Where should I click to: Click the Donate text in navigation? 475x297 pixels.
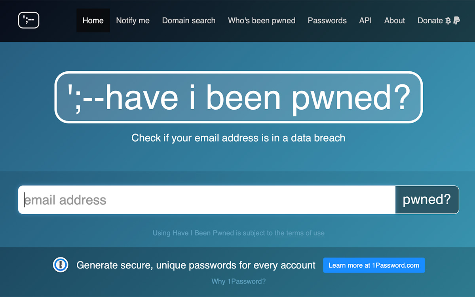tap(430, 21)
